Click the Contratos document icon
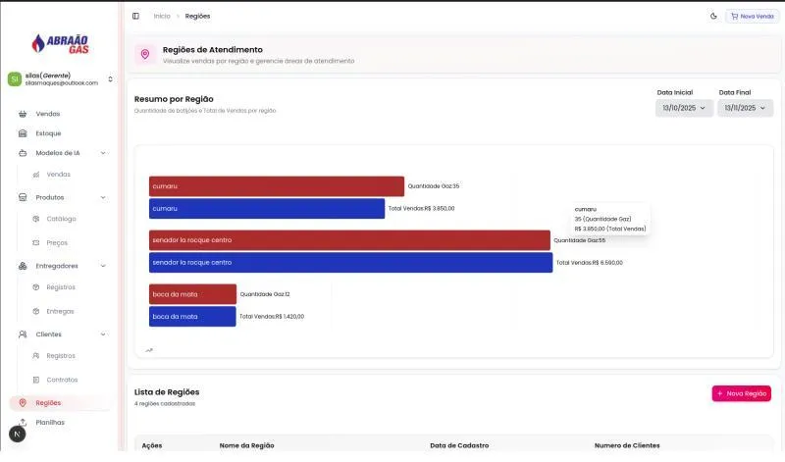This screenshot has height=462, width=785. [36, 380]
